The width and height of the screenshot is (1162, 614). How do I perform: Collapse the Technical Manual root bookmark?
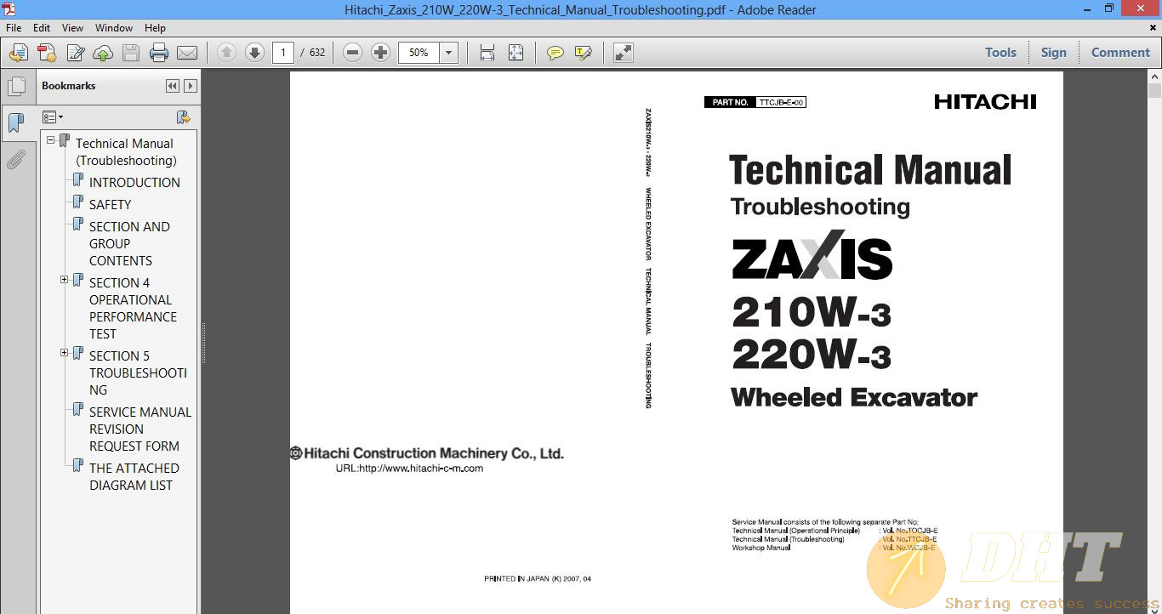tap(51, 139)
